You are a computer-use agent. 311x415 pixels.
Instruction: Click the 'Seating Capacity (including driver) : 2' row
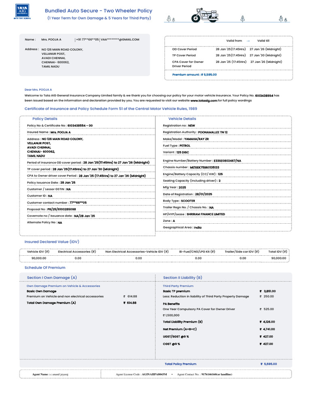click(x=192, y=181)
